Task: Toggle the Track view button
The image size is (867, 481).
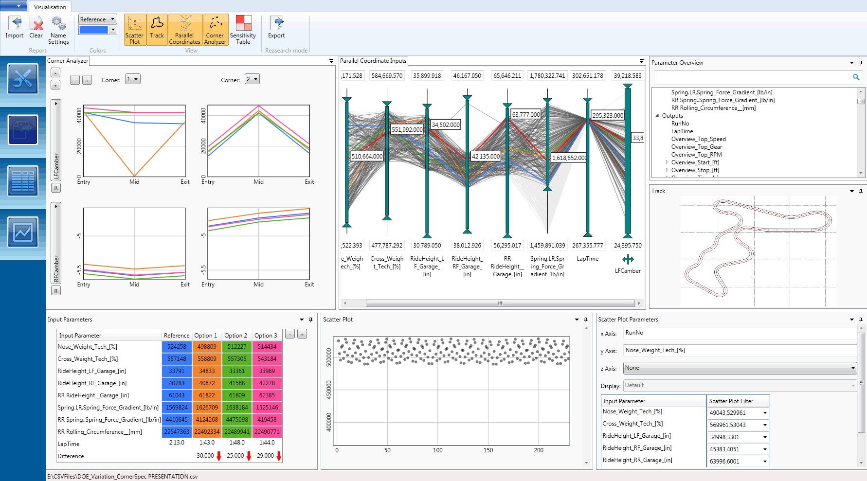Action: pos(157,30)
